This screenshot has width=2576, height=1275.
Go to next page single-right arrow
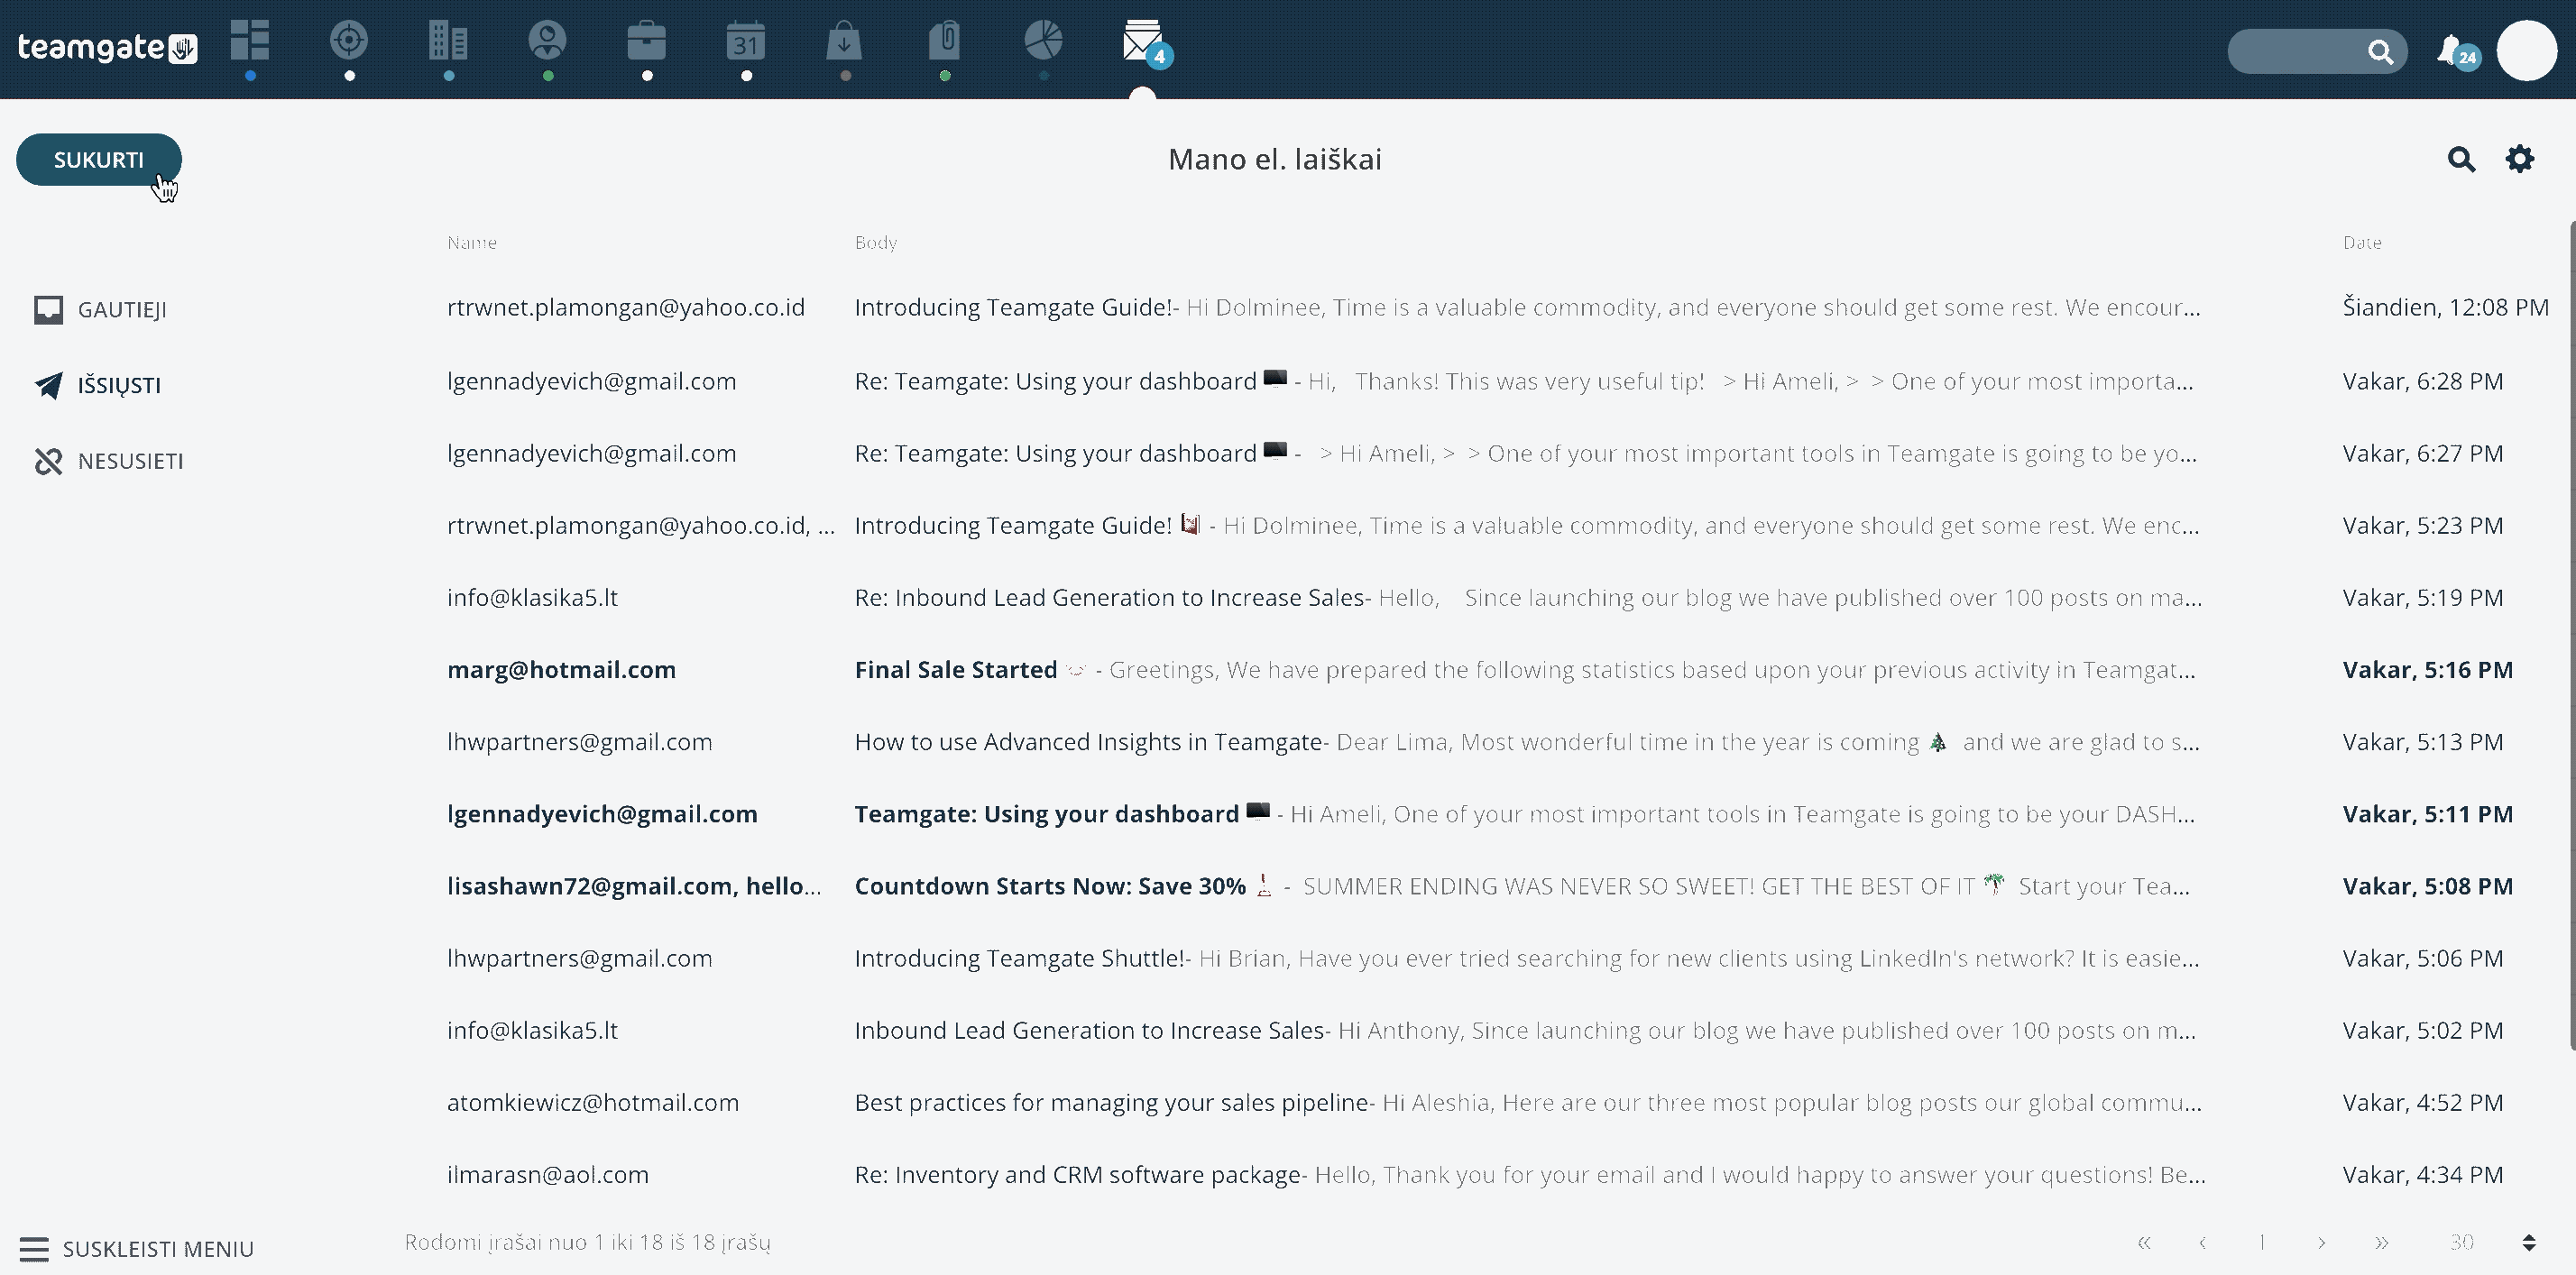click(x=2321, y=1242)
